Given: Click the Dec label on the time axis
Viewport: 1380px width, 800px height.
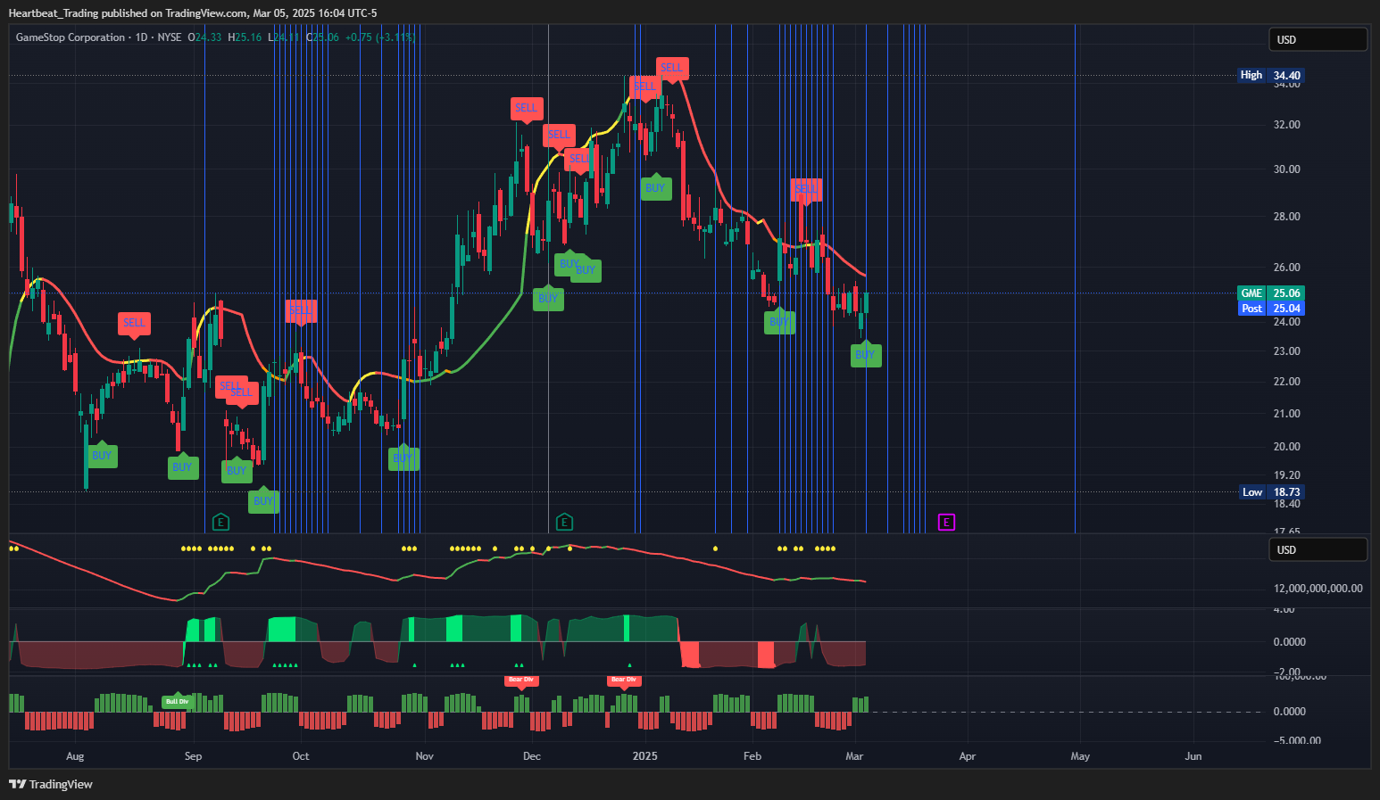Looking at the screenshot, I should [x=532, y=756].
